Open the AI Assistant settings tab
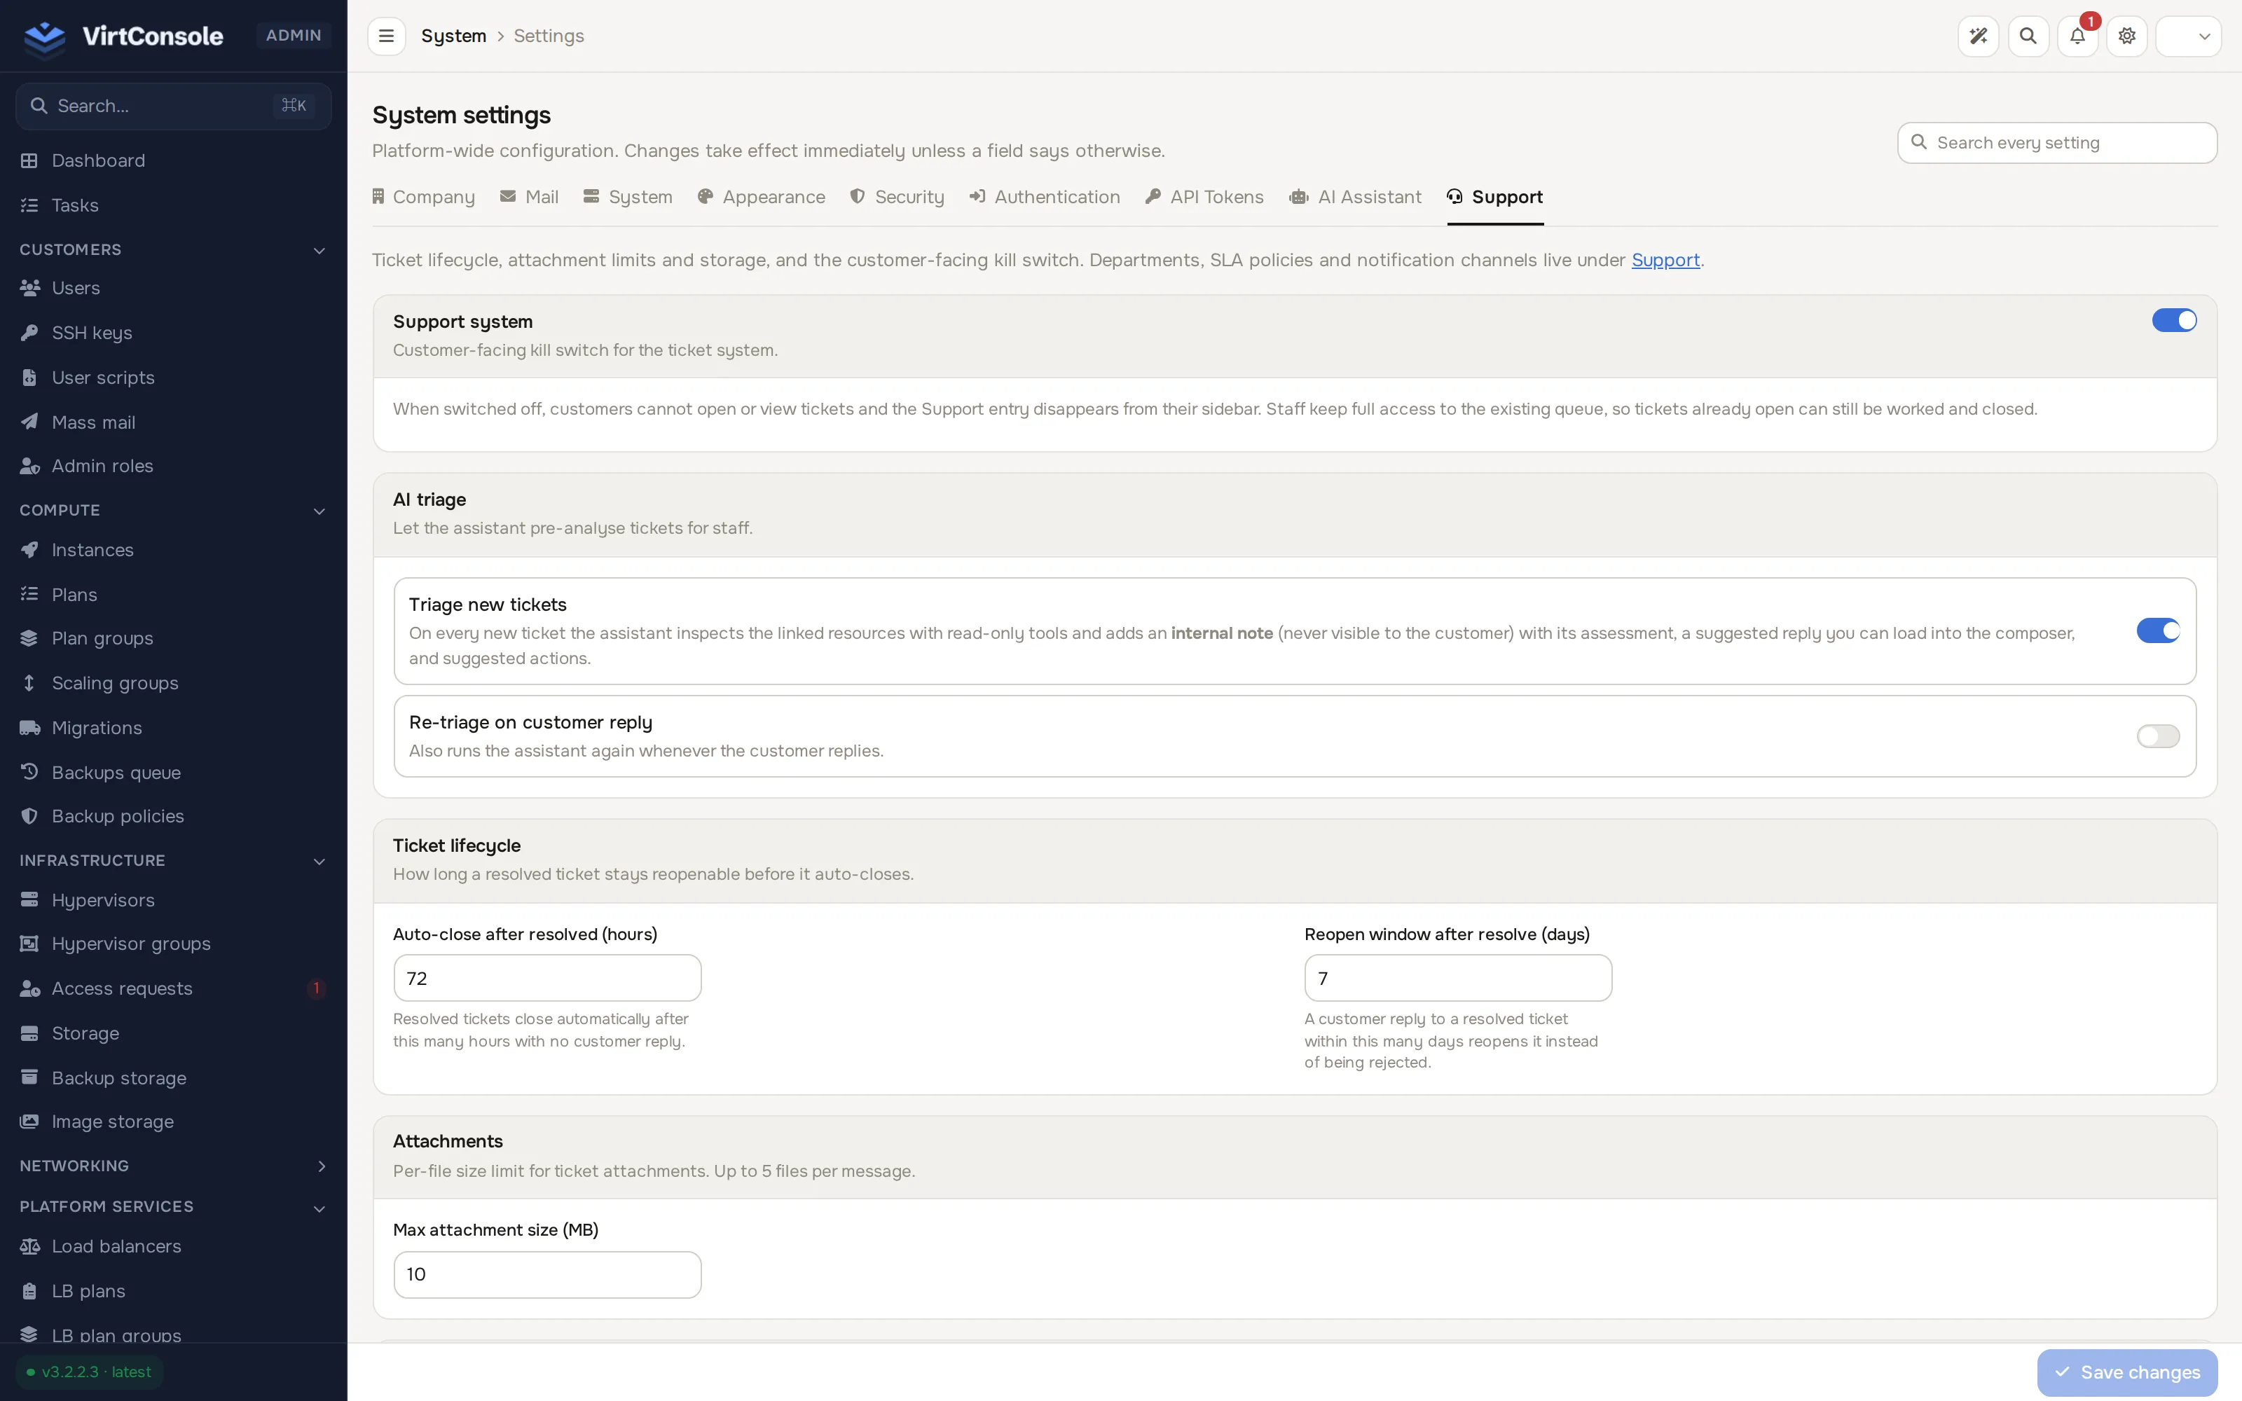 click(1356, 198)
